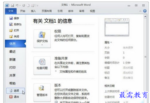150x103 pixels.
Task: Expand the 属性 properties dropdown
Action: (x=108, y=42)
